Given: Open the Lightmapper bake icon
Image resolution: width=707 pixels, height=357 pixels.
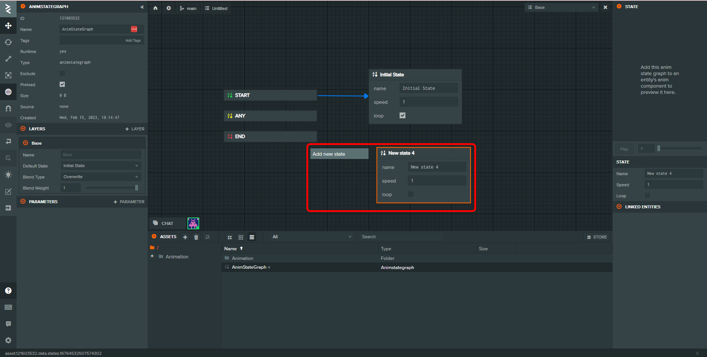Looking at the screenshot, I should [x=8, y=175].
